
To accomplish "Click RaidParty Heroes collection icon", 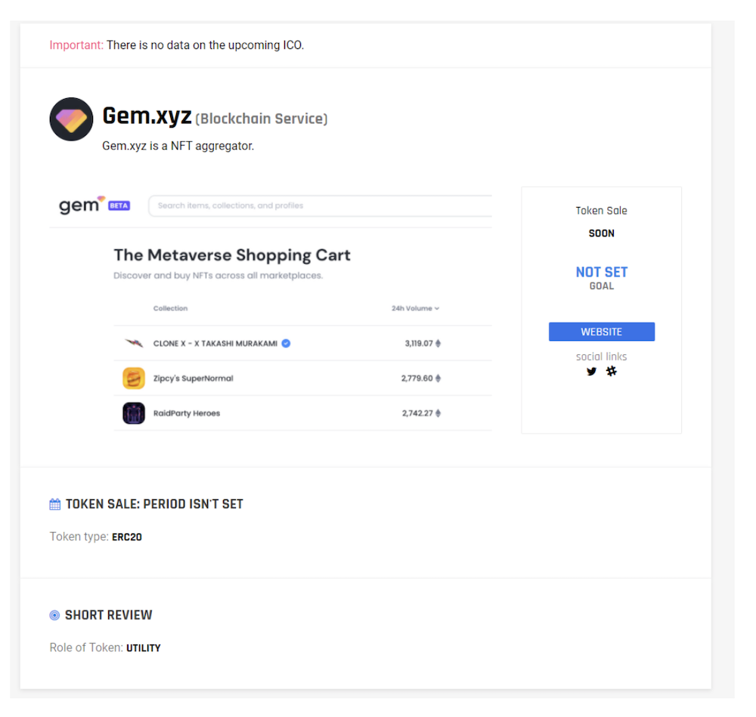I will tap(134, 413).
